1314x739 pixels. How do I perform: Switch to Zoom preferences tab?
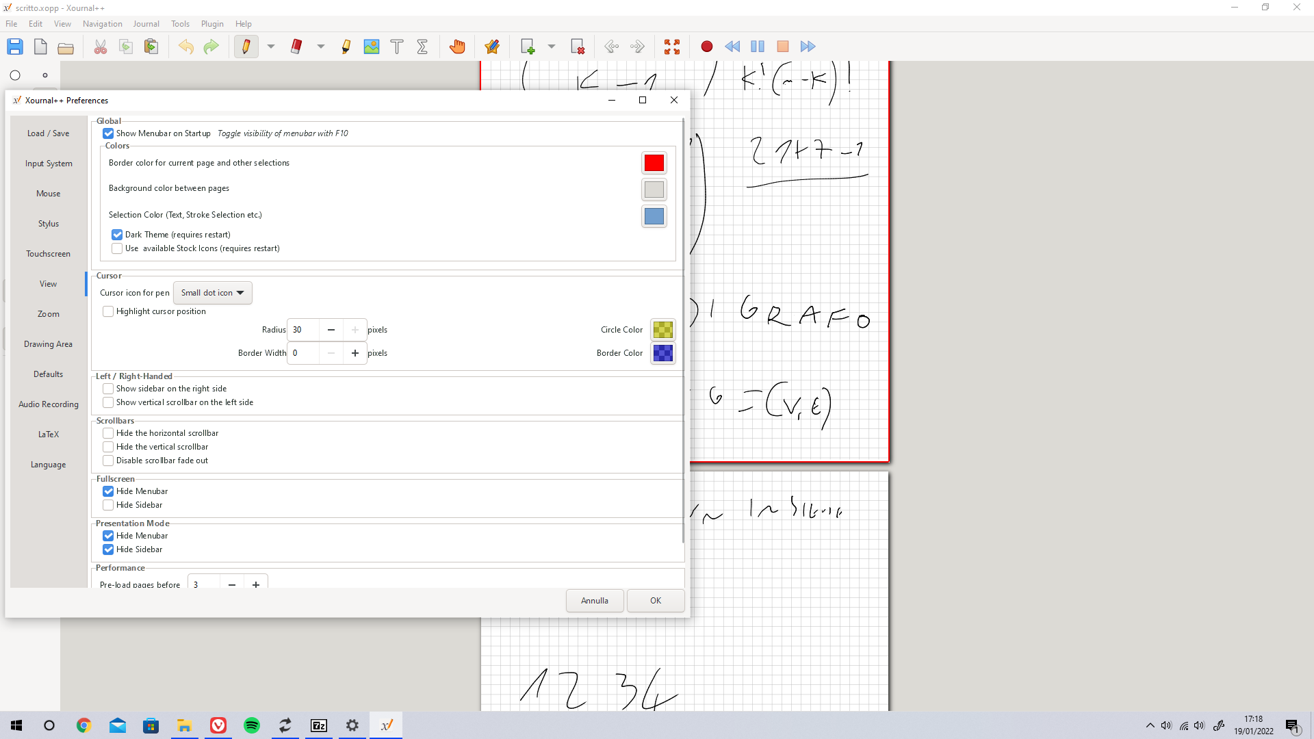tap(49, 314)
